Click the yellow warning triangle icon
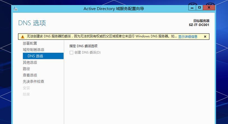The width and height of the screenshot is (228, 124). click(x=22, y=37)
